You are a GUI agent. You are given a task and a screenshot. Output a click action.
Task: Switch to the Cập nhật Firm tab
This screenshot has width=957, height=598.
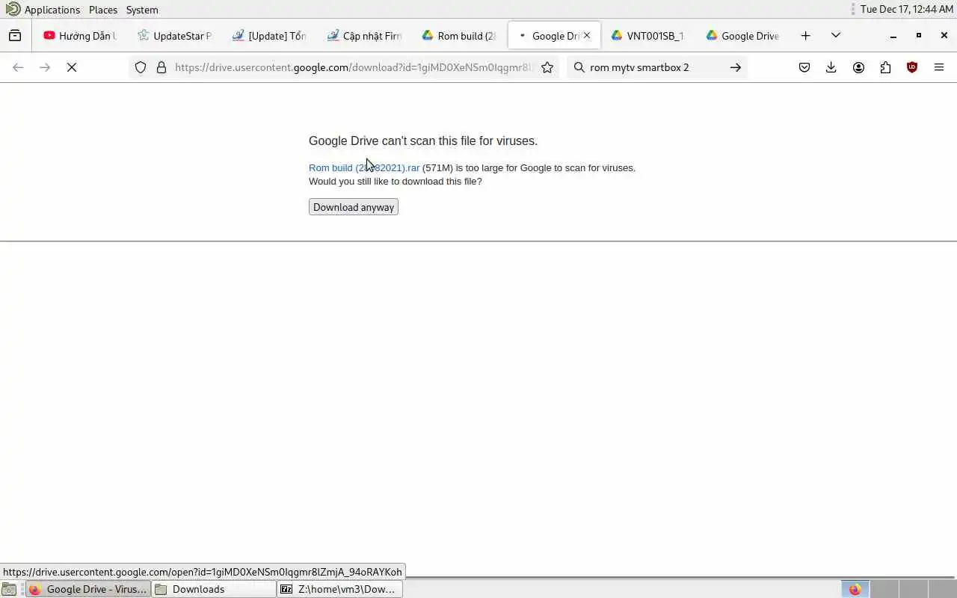365,35
